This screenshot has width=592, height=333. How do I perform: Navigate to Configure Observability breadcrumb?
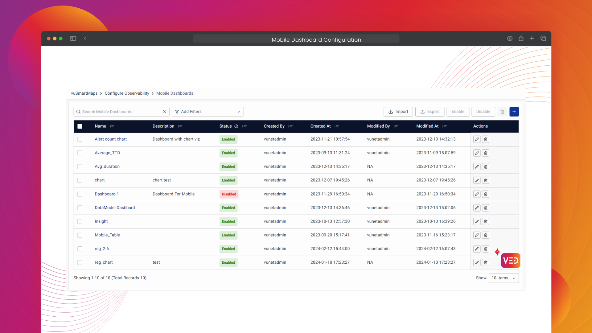127,93
